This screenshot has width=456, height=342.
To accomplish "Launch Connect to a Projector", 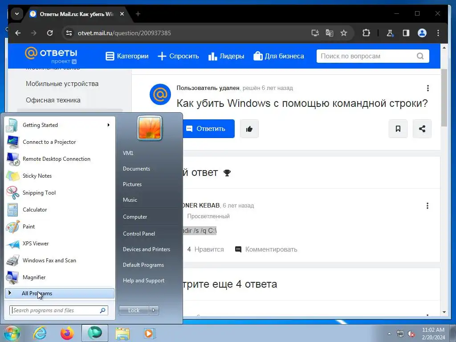I will (60, 142).
